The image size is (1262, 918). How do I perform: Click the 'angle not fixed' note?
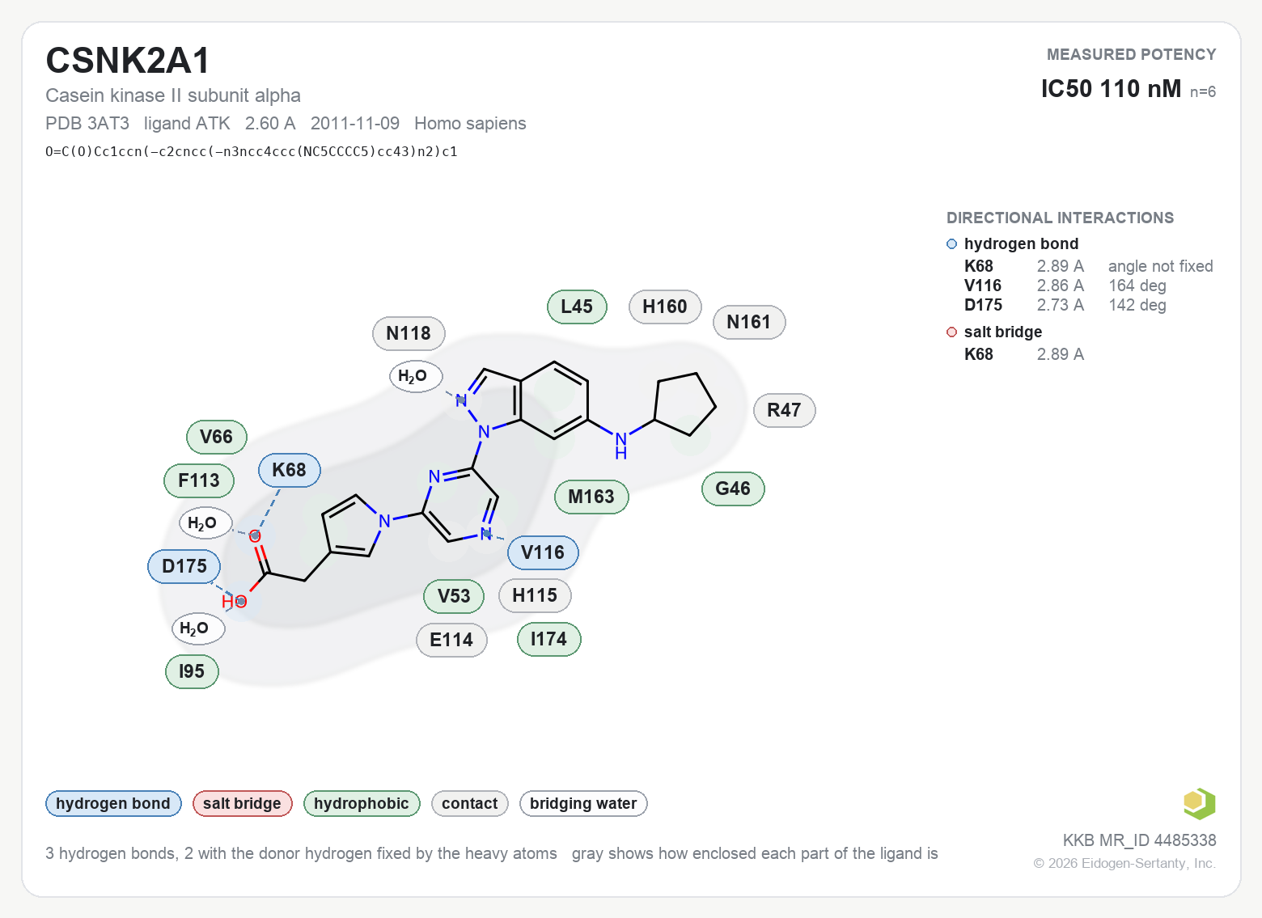(x=1161, y=266)
